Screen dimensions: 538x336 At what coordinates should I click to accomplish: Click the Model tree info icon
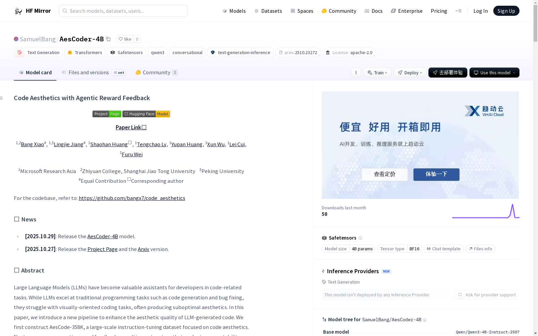coord(425,320)
